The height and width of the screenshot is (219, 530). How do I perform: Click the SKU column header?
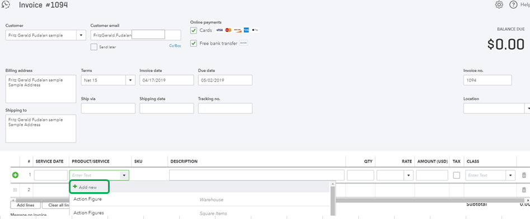pos(138,161)
